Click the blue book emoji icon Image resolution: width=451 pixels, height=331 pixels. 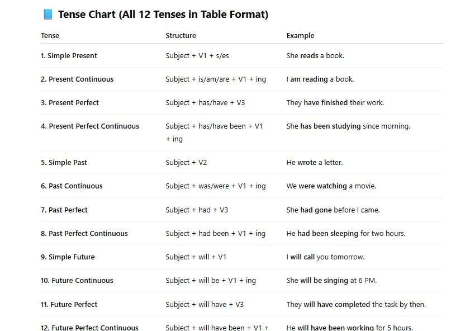pos(48,14)
